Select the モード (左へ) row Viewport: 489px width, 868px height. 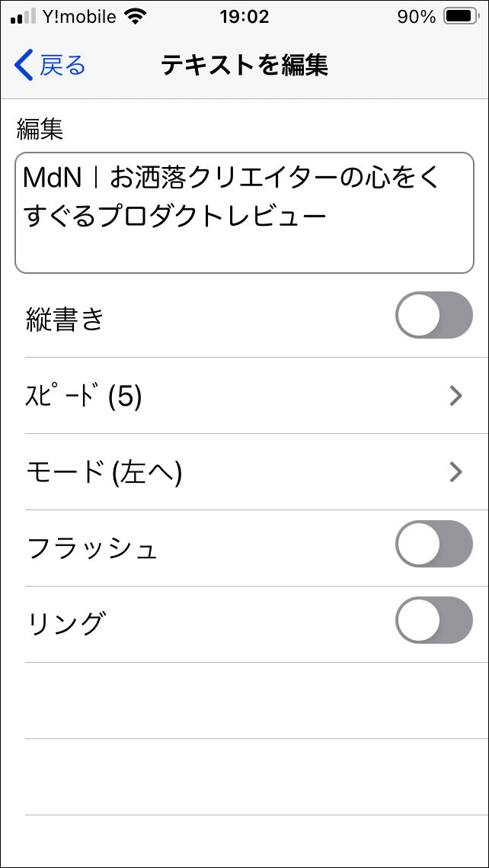pos(229,472)
